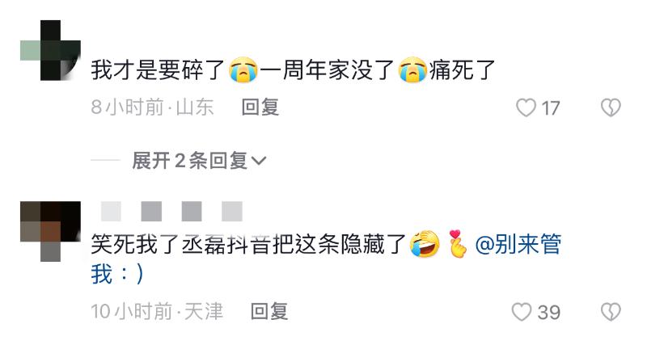Select the comment text 笑死我了丞磊抖音把这条隐藏了
The height and width of the screenshot is (345, 647).
pyautogui.click(x=249, y=244)
